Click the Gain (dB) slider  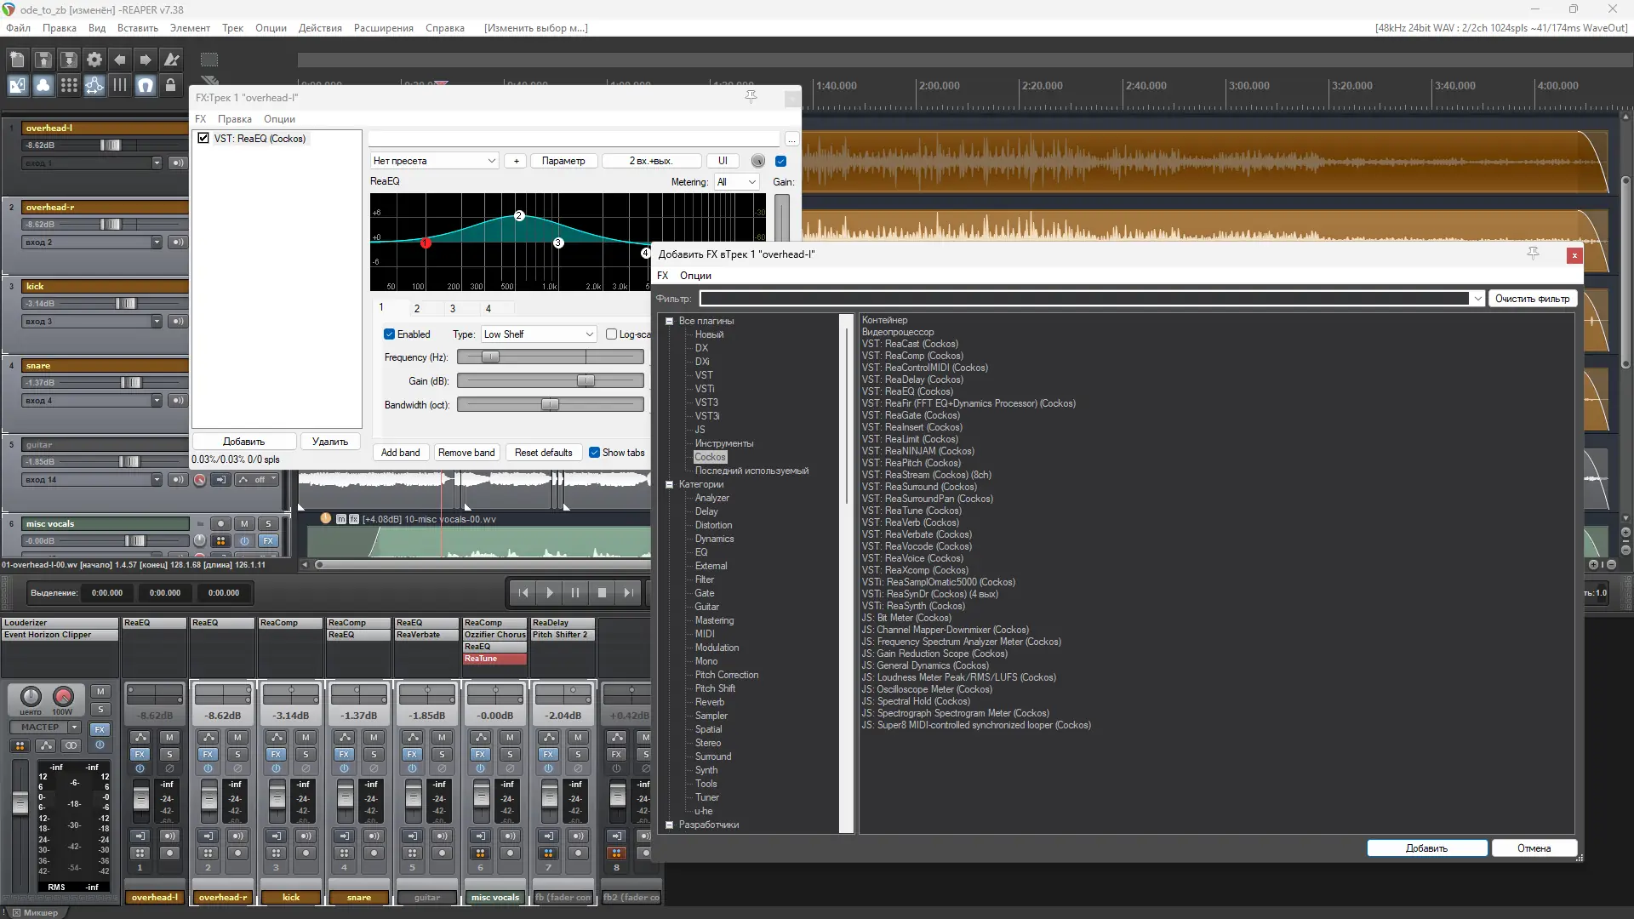coord(550,381)
